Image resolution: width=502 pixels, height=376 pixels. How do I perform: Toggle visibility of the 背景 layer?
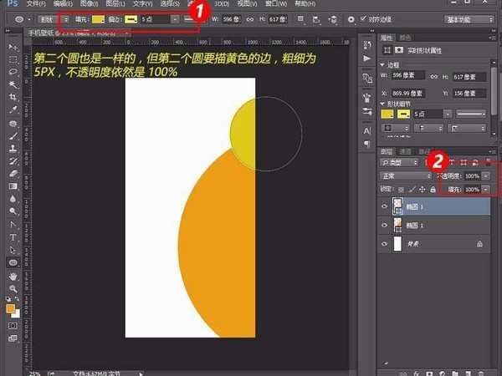click(x=385, y=244)
